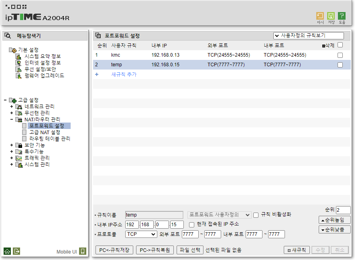
Task: Expand the 네트워크 관리 node
Action: [x=12, y=106]
